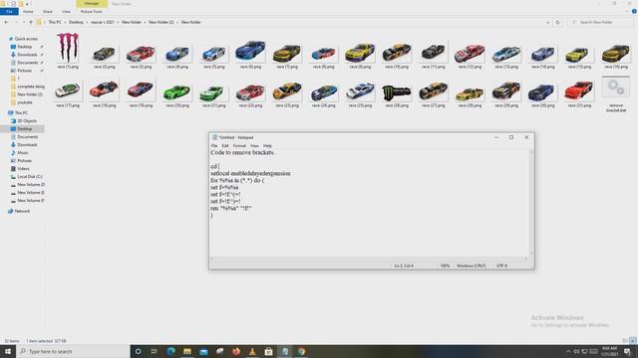Open Explorer Help icon
The image size is (638, 358).
point(634,11)
